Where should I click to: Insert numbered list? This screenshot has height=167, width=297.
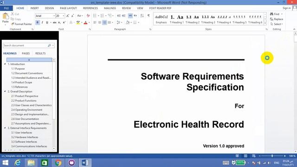coord(102,16)
